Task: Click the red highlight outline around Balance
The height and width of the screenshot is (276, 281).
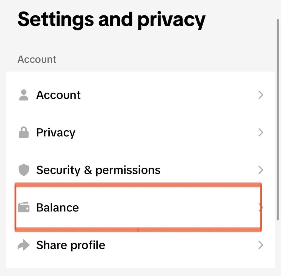Action: tap(137, 185)
